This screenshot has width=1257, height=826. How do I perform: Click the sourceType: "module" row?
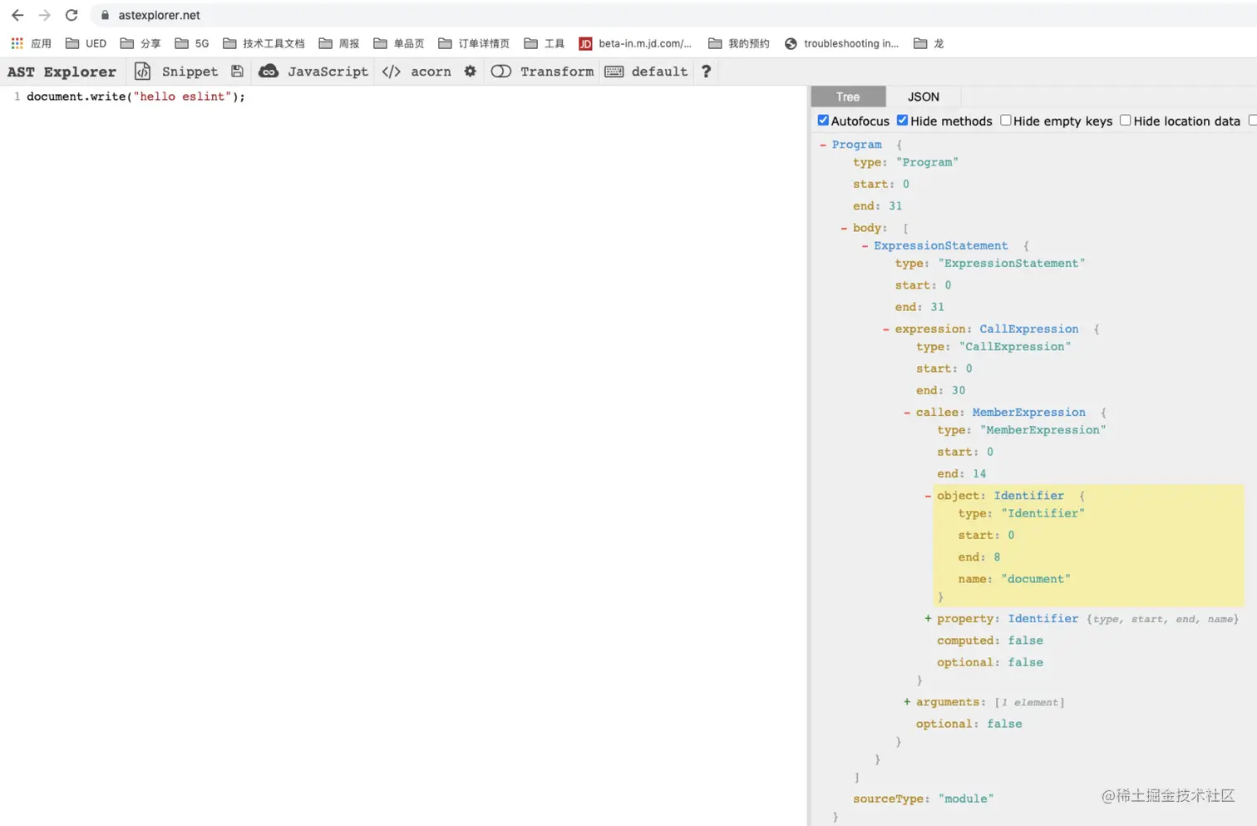[x=923, y=799]
